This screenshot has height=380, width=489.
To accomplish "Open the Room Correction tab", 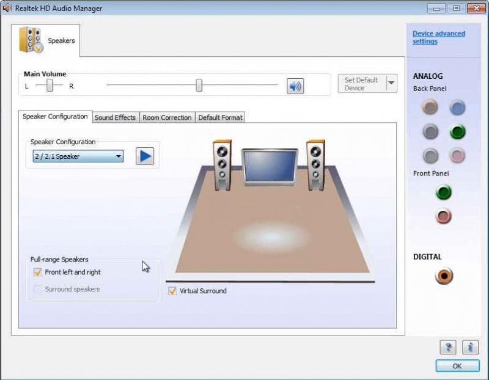I will point(167,117).
